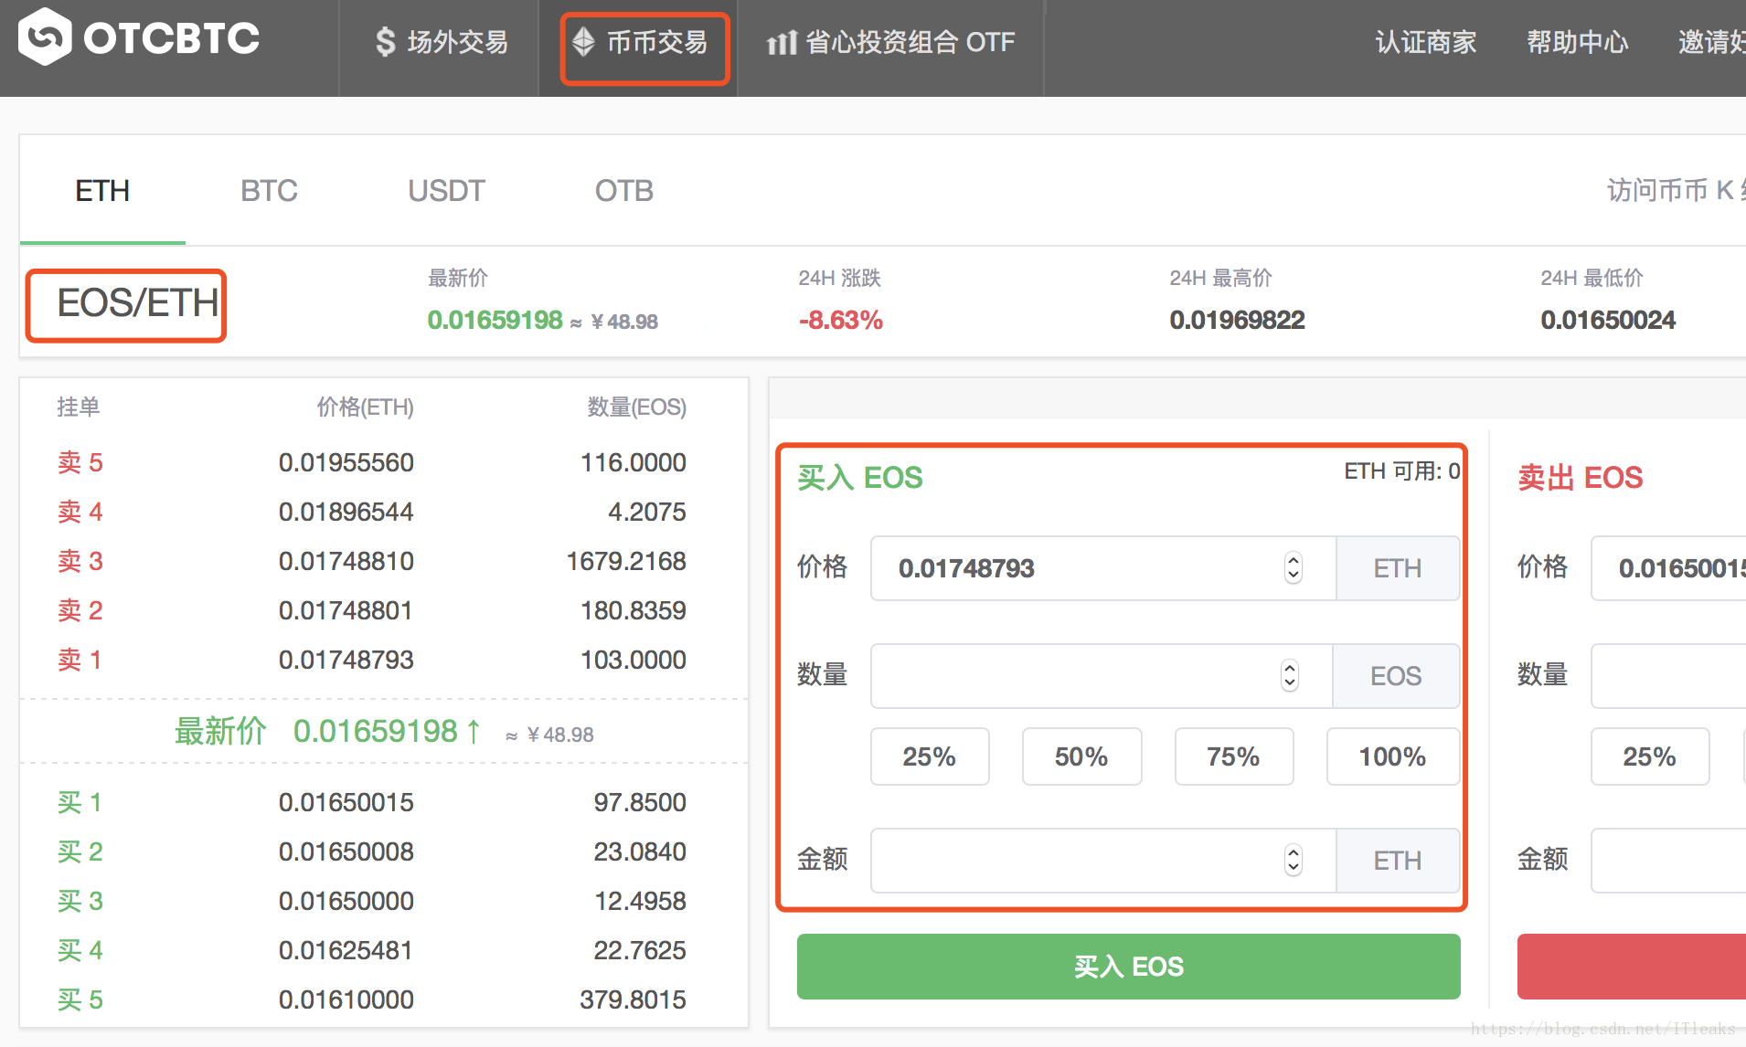The height and width of the screenshot is (1047, 1746).
Task: Click the red sell EOS button
Action: pos(1632,967)
